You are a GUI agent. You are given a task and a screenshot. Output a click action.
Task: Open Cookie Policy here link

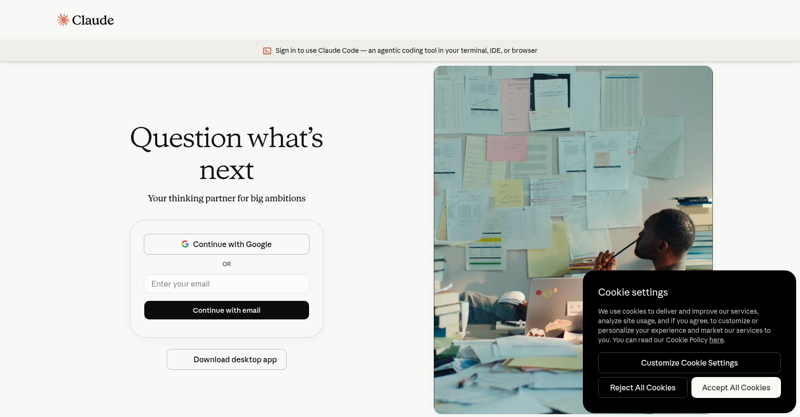[x=716, y=340]
